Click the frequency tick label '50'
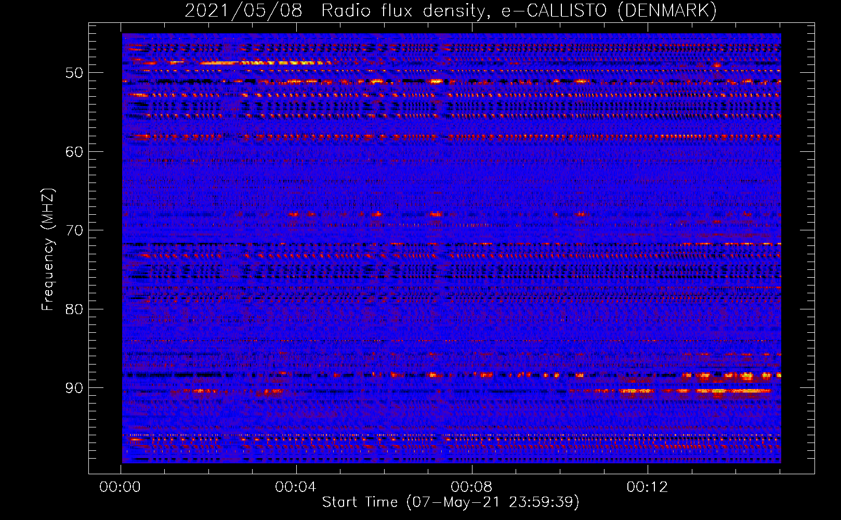The height and width of the screenshot is (520, 841). coord(74,73)
